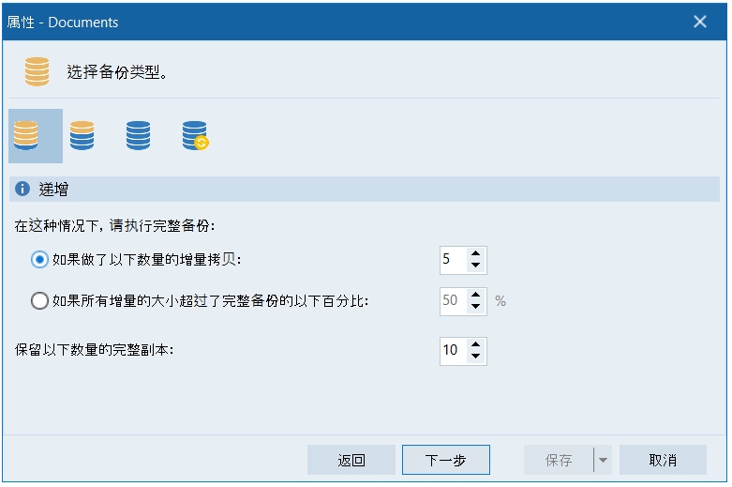Cancel the dialog with 取消
The width and height of the screenshot is (732, 487).
coord(663,461)
